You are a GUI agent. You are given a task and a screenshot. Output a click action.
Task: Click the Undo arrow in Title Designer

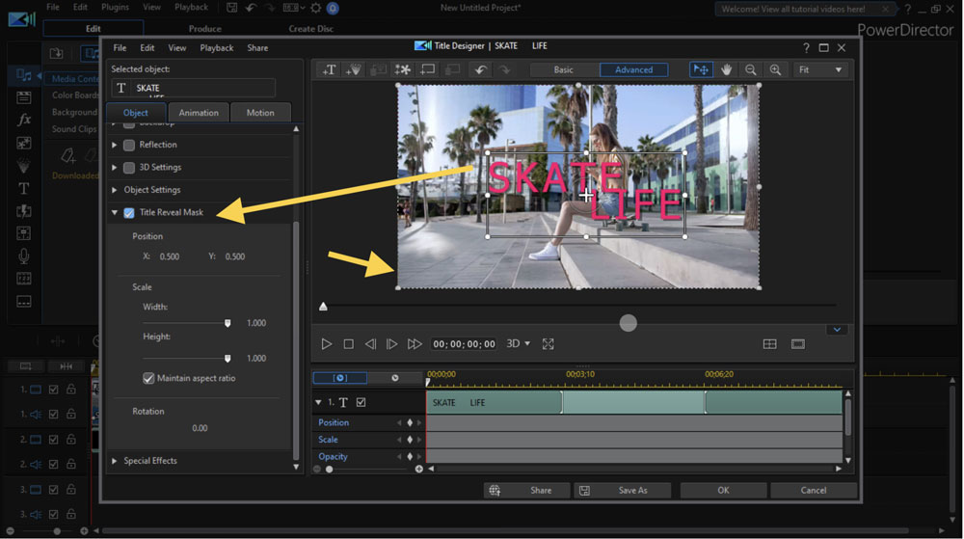[479, 69]
